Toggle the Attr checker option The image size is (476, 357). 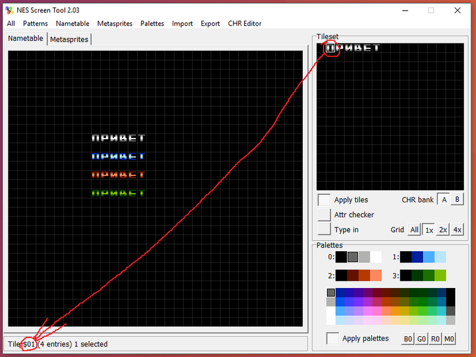click(x=324, y=215)
